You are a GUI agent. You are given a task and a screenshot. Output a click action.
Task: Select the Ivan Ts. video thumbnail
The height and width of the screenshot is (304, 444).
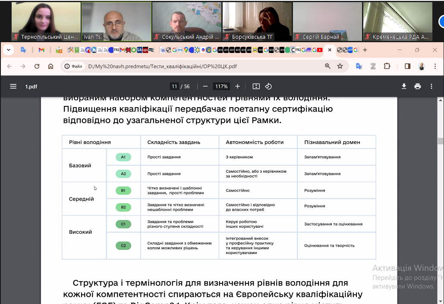(117, 22)
